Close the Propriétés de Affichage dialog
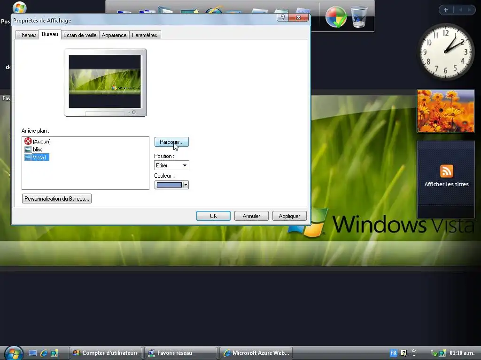481x360 pixels. point(298,17)
